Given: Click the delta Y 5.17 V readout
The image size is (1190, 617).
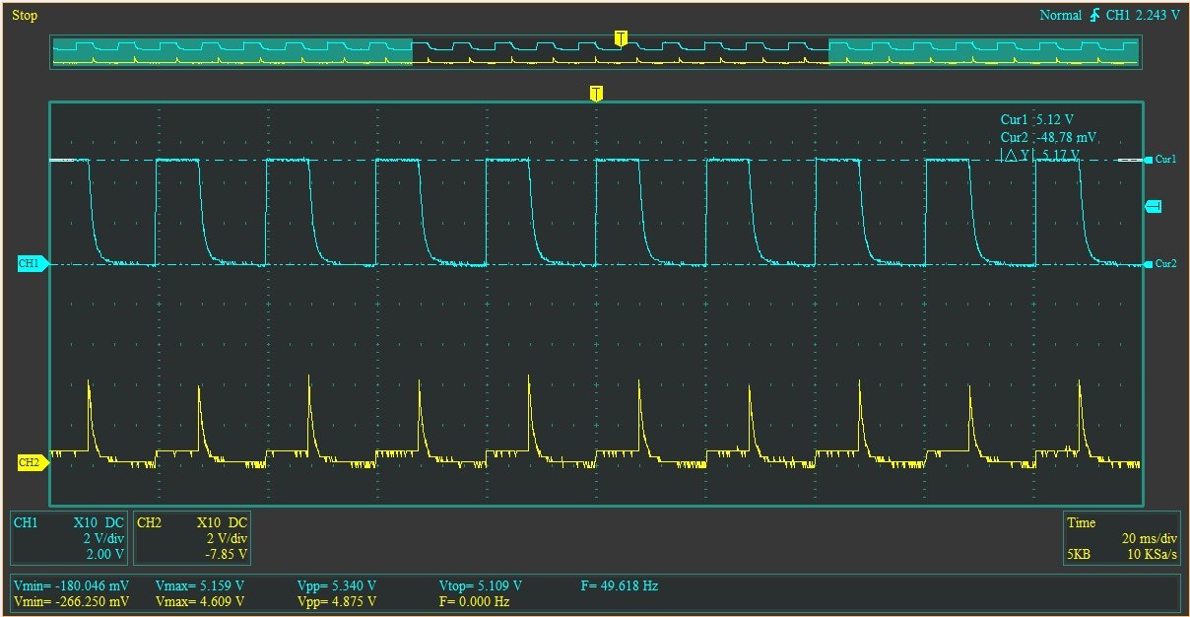Looking at the screenshot, I should pos(1039,155).
